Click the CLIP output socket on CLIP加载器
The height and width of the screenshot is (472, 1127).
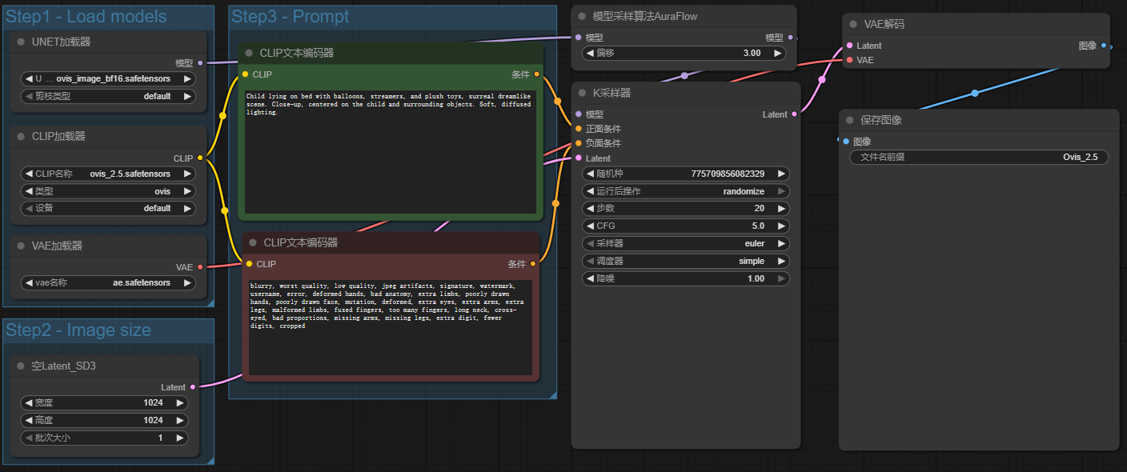200,158
